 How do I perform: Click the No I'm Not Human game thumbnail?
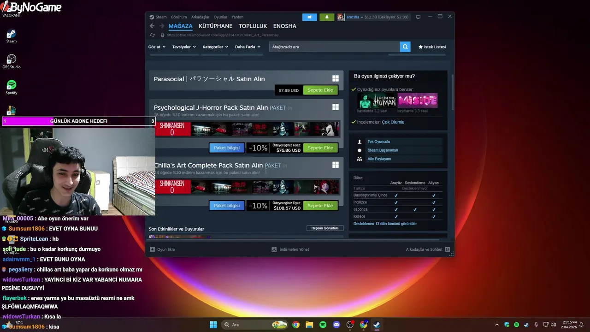pos(377,101)
